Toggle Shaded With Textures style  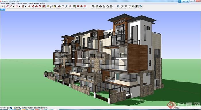[137, 6]
